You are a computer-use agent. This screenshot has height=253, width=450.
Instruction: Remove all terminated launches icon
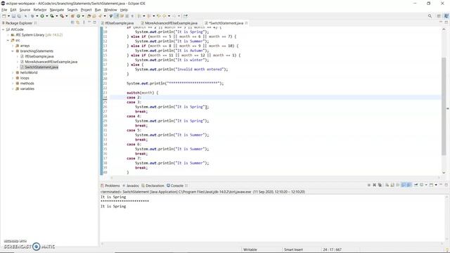(x=380, y=185)
